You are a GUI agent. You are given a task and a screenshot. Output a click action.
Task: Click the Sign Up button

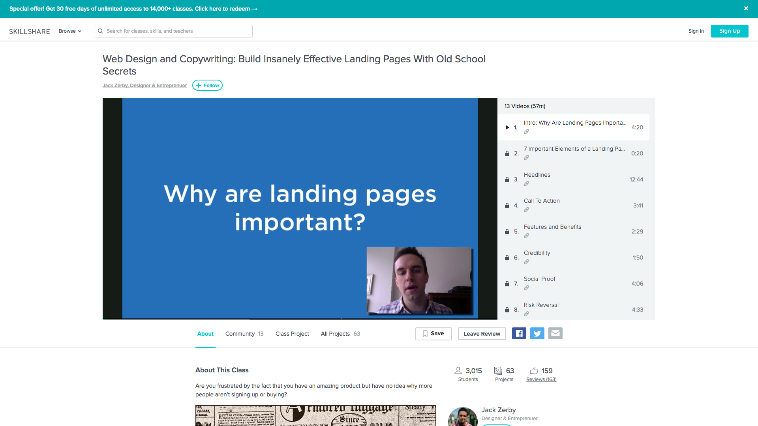pos(729,31)
